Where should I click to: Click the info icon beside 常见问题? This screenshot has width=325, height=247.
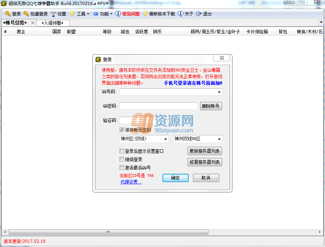pyautogui.click(x=118, y=14)
